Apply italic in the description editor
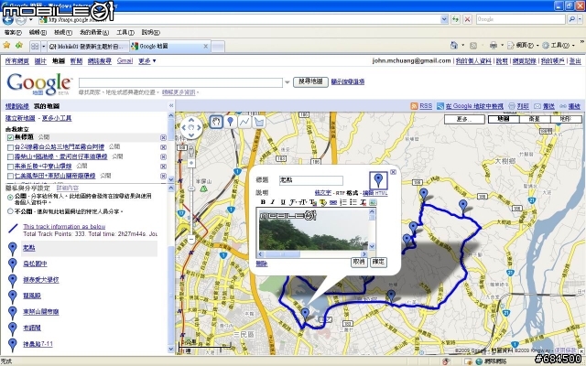The width and height of the screenshot is (586, 366). (x=273, y=202)
